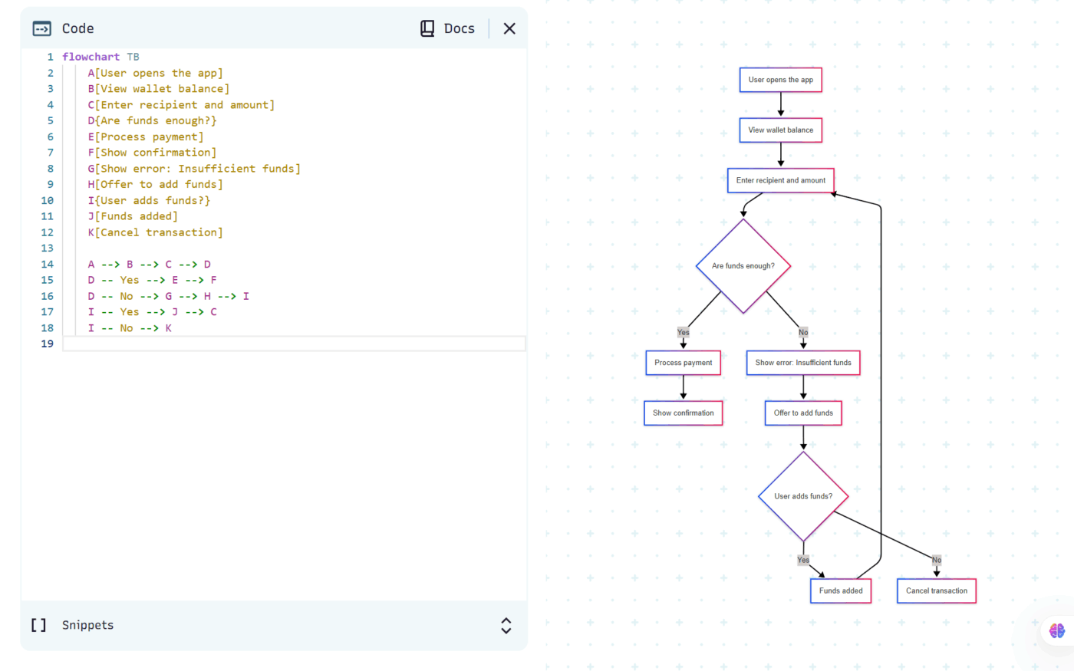Select the 'View wallet balance' node
Viewport: 1074px width, 671px height.
point(780,130)
